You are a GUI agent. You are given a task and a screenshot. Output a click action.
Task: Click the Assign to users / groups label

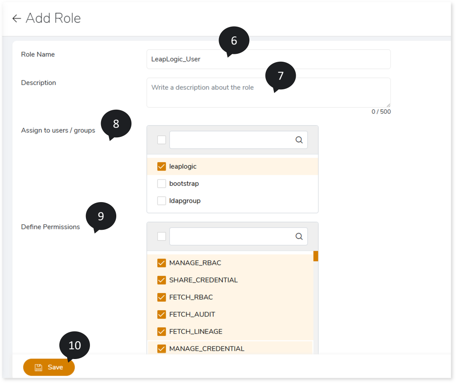click(58, 131)
